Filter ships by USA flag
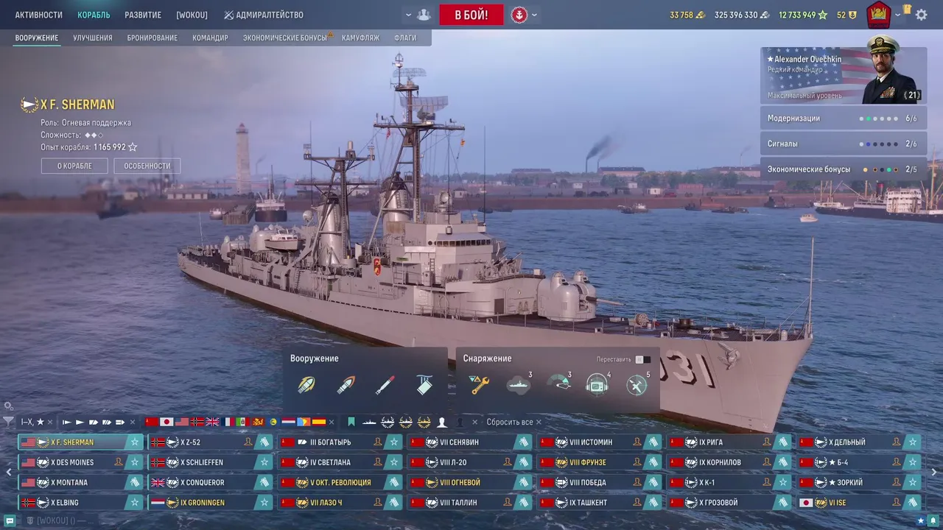 point(182,422)
